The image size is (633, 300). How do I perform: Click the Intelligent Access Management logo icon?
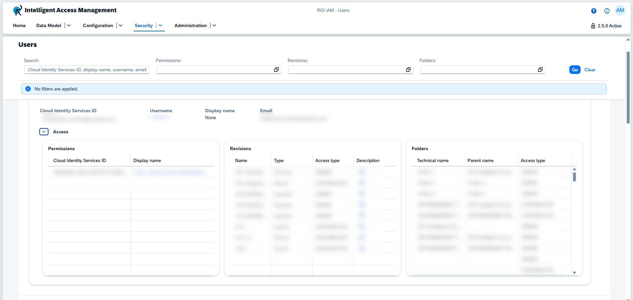coord(17,11)
